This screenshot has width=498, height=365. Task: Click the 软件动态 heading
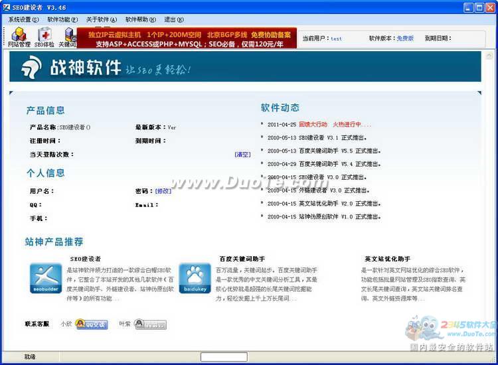coord(280,108)
